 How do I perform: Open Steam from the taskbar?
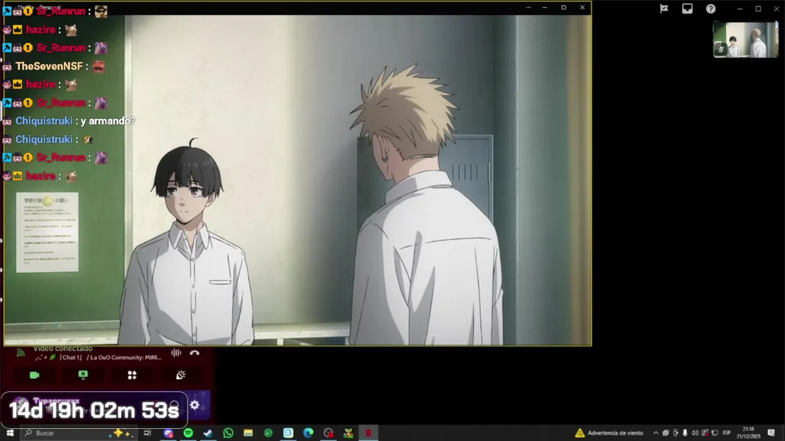(208, 433)
